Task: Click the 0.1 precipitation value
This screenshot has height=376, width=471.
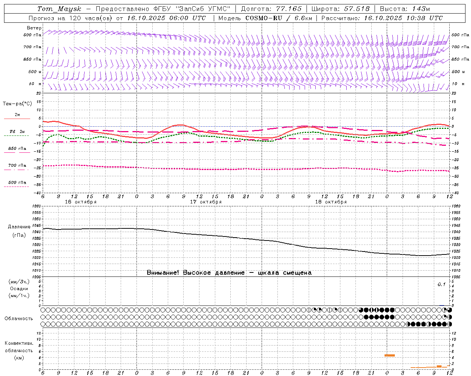Action: coord(442,285)
